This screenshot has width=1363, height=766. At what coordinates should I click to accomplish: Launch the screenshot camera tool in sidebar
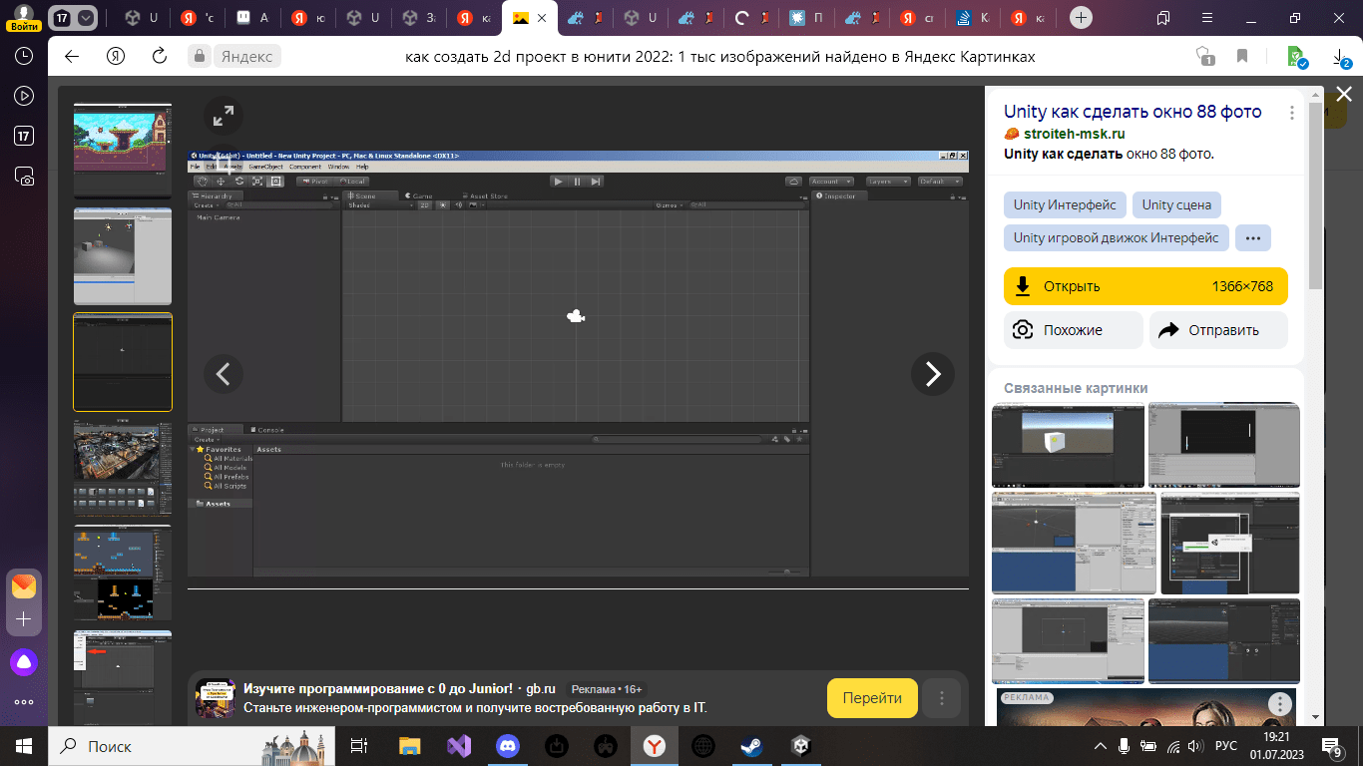[x=24, y=177]
